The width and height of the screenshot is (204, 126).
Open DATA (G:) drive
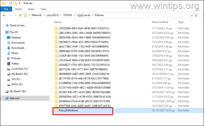click(17, 84)
